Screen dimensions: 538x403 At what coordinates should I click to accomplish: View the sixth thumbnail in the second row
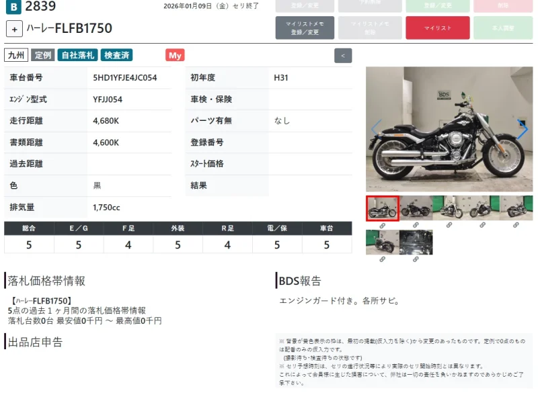[x=383, y=242]
